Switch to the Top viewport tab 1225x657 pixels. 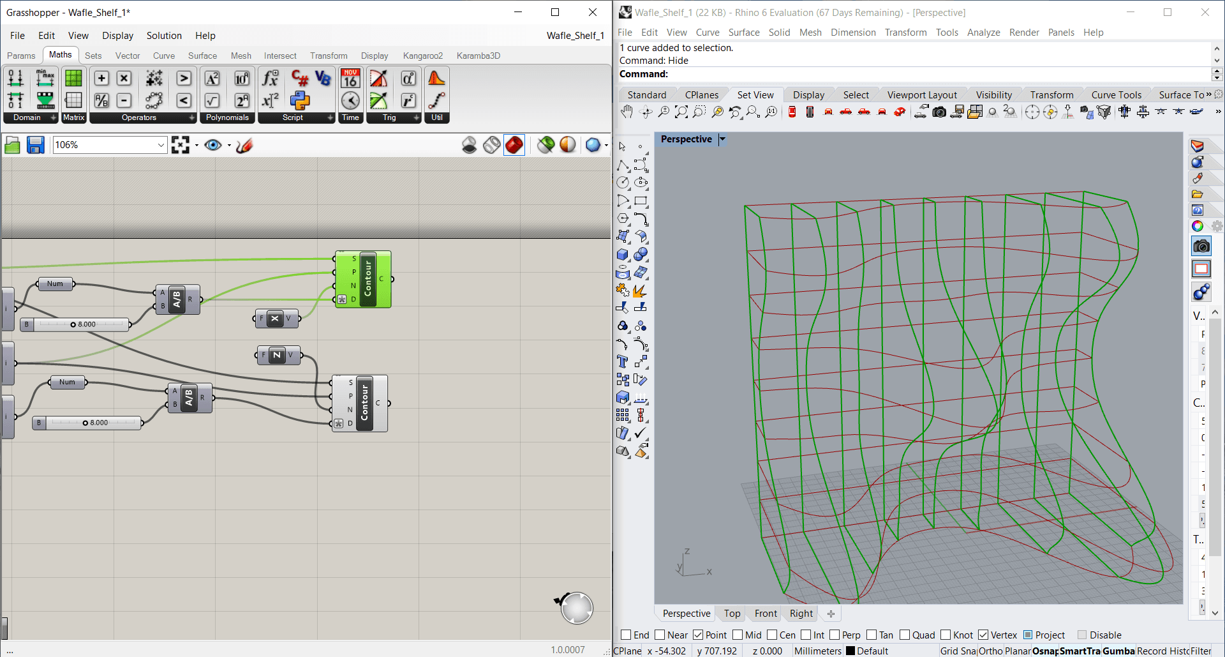tap(732, 614)
